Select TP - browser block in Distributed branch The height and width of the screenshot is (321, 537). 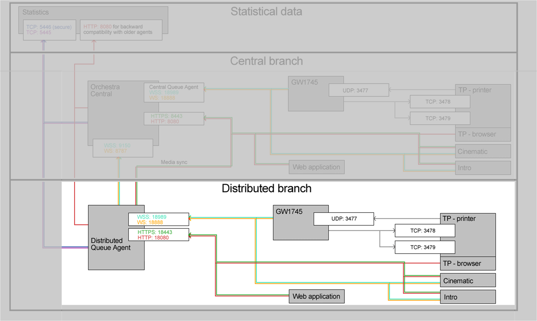[x=468, y=263]
